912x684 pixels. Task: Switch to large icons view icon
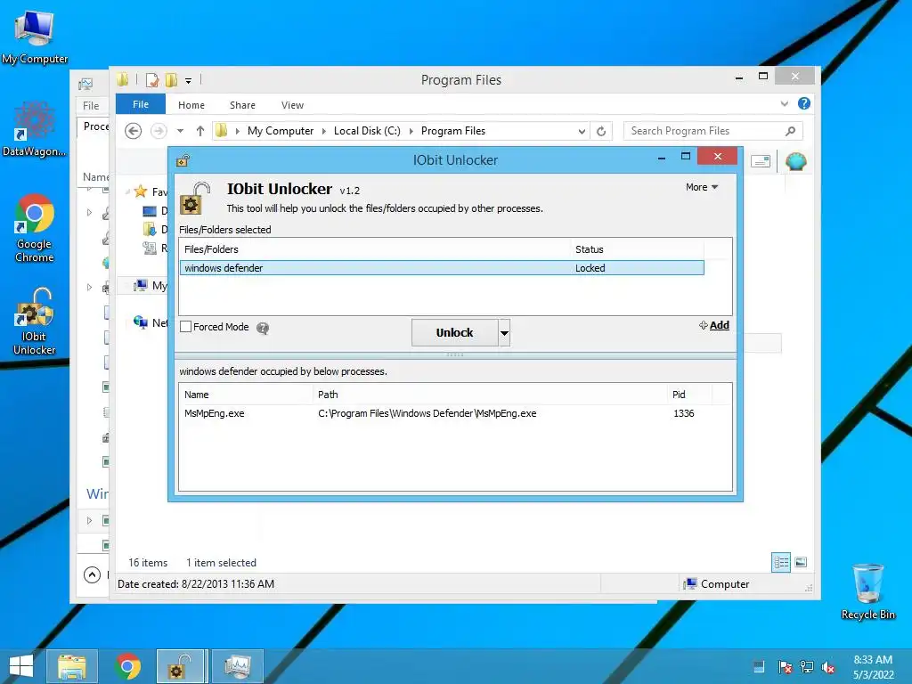[x=801, y=562]
